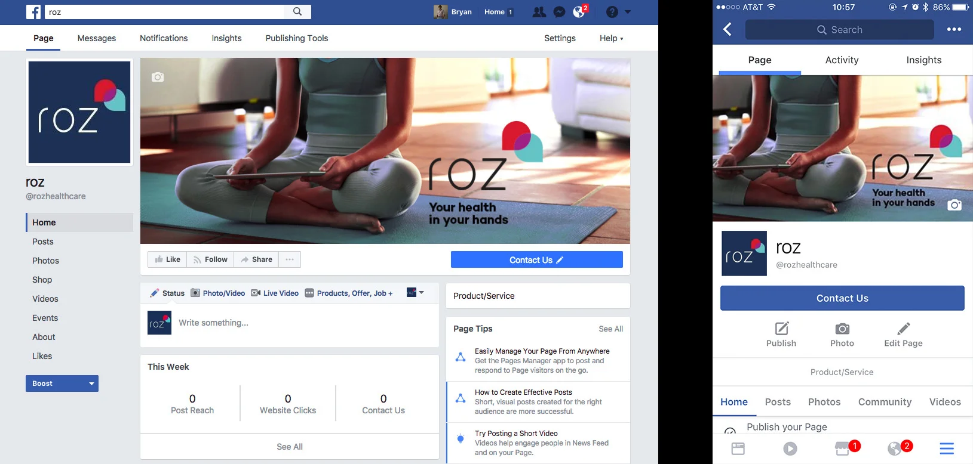Open Messenger icon in top bar
This screenshot has width=973, height=464.
pos(559,12)
